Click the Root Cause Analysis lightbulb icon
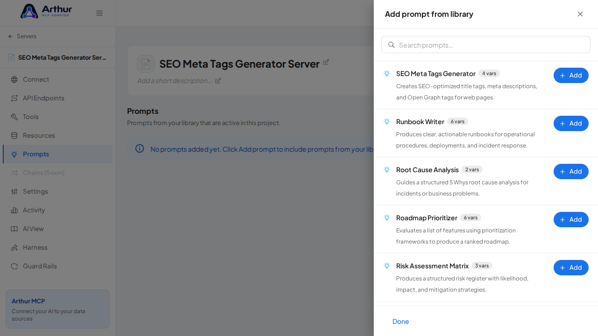 (387, 169)
